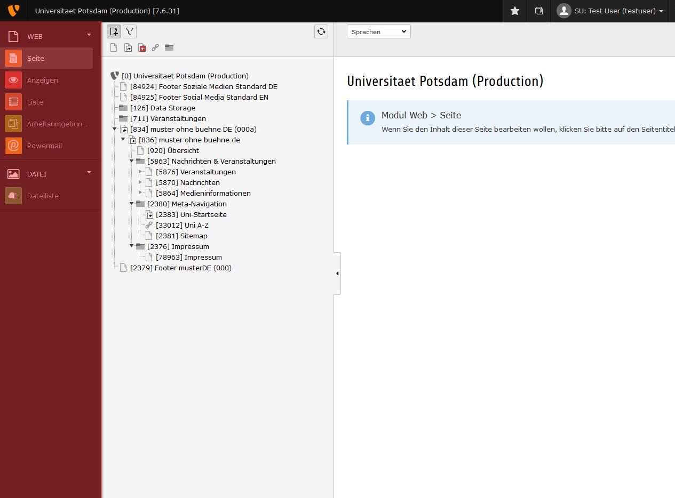This screenshot has height=498, width=675.
Task: Open the Dateiliste module
Action: (x=43, y=196)
